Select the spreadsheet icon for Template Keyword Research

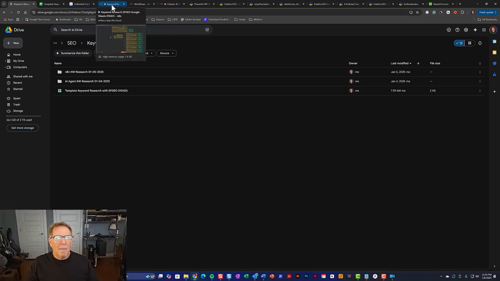pos(59,91)
